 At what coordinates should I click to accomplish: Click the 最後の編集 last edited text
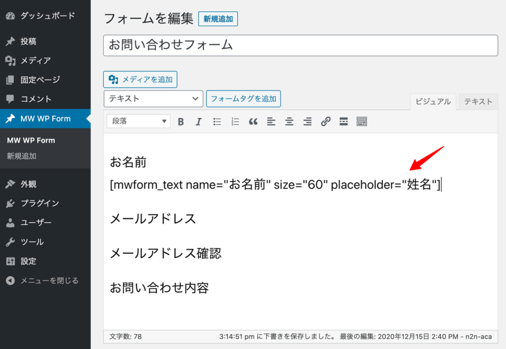click(416, 337)
